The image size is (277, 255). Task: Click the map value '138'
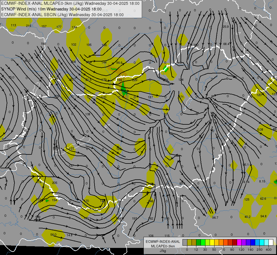coord(88,114)
